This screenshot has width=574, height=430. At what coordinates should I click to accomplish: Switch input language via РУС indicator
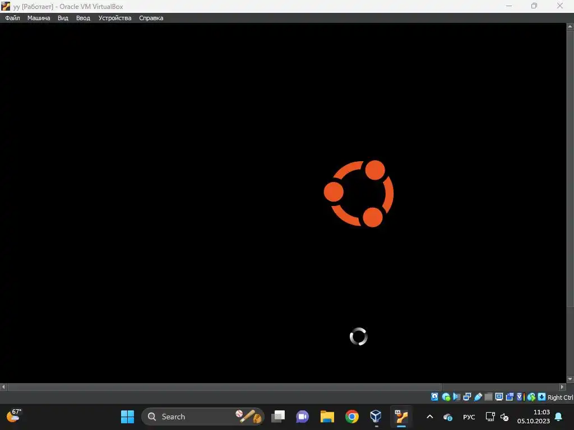click(x=469, y=417)
